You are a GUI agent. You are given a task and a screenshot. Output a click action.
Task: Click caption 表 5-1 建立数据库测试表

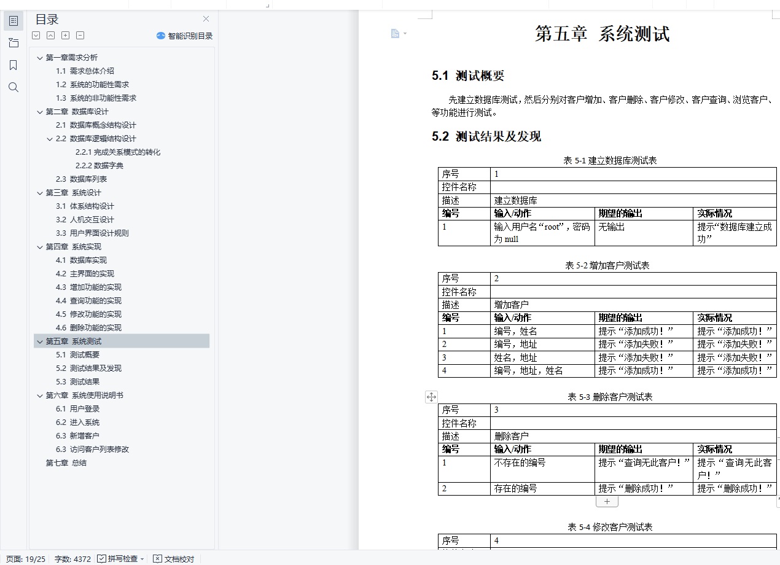tap(610, 160)
